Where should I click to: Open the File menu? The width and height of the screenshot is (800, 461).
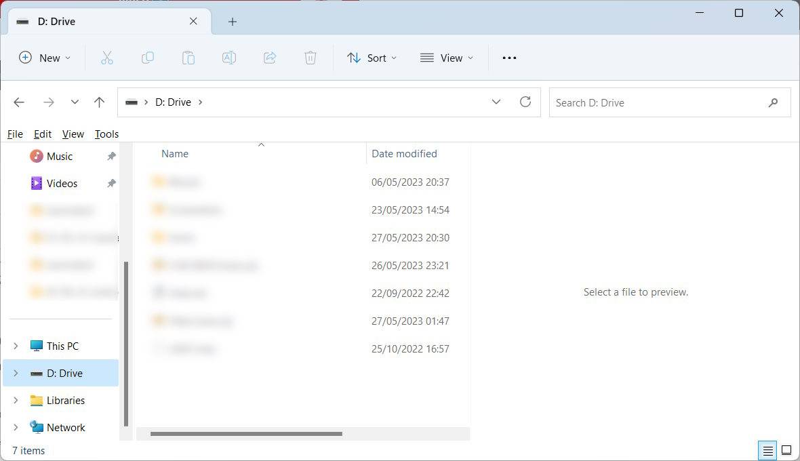point(15,134)
